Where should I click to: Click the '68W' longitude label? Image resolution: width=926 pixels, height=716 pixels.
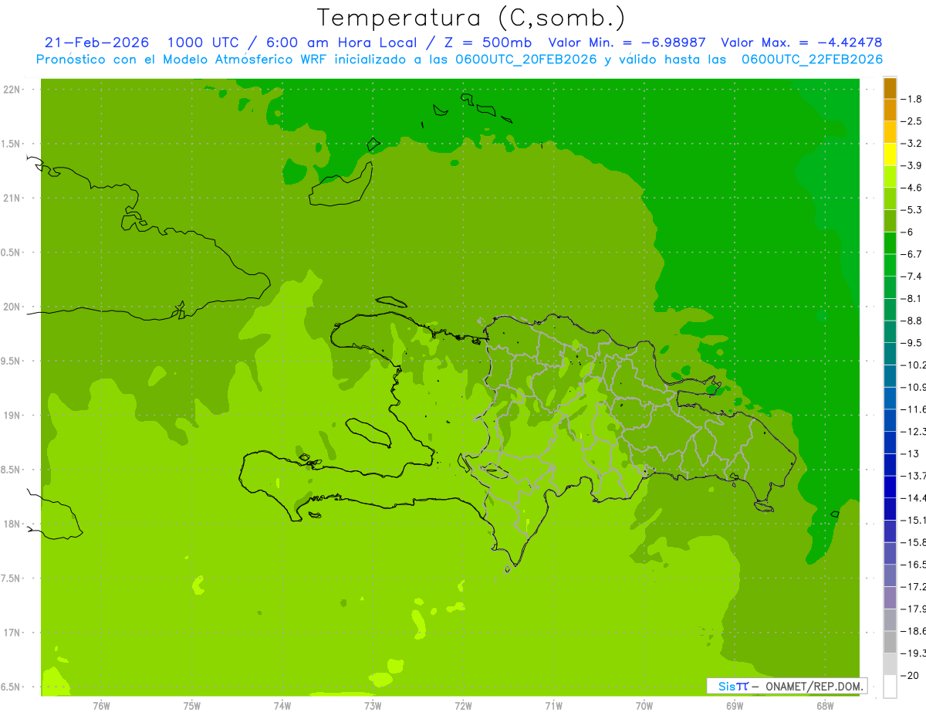coord(825,706)
